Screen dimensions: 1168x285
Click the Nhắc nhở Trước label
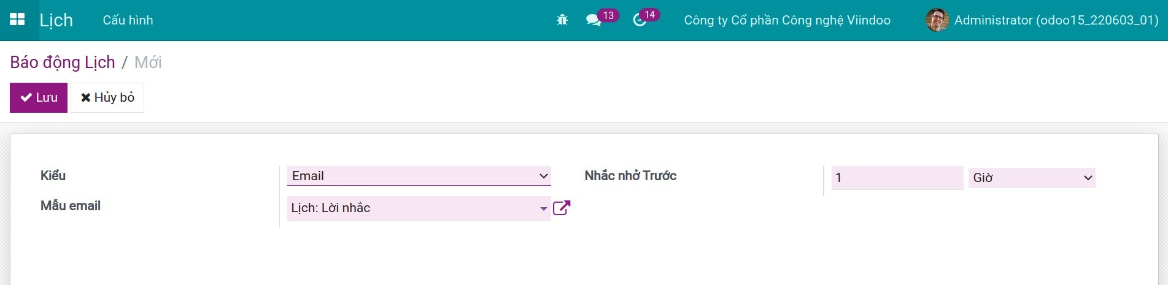630,176
